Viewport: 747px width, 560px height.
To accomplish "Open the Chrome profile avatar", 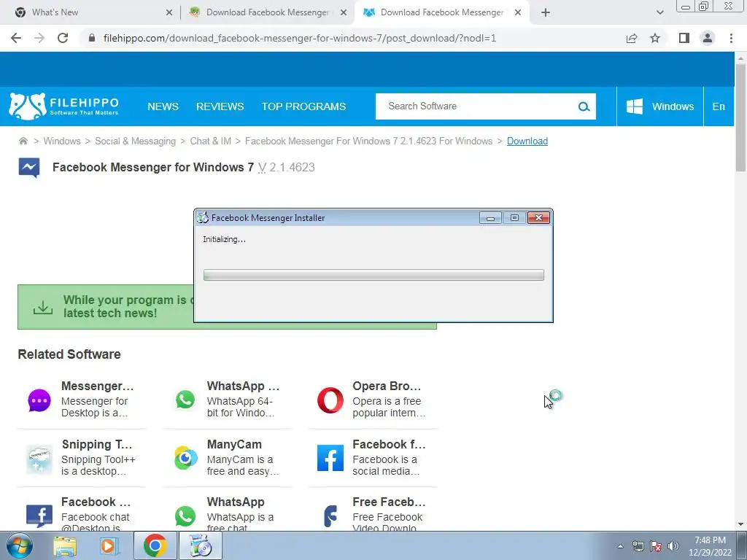I will (708, 38).
